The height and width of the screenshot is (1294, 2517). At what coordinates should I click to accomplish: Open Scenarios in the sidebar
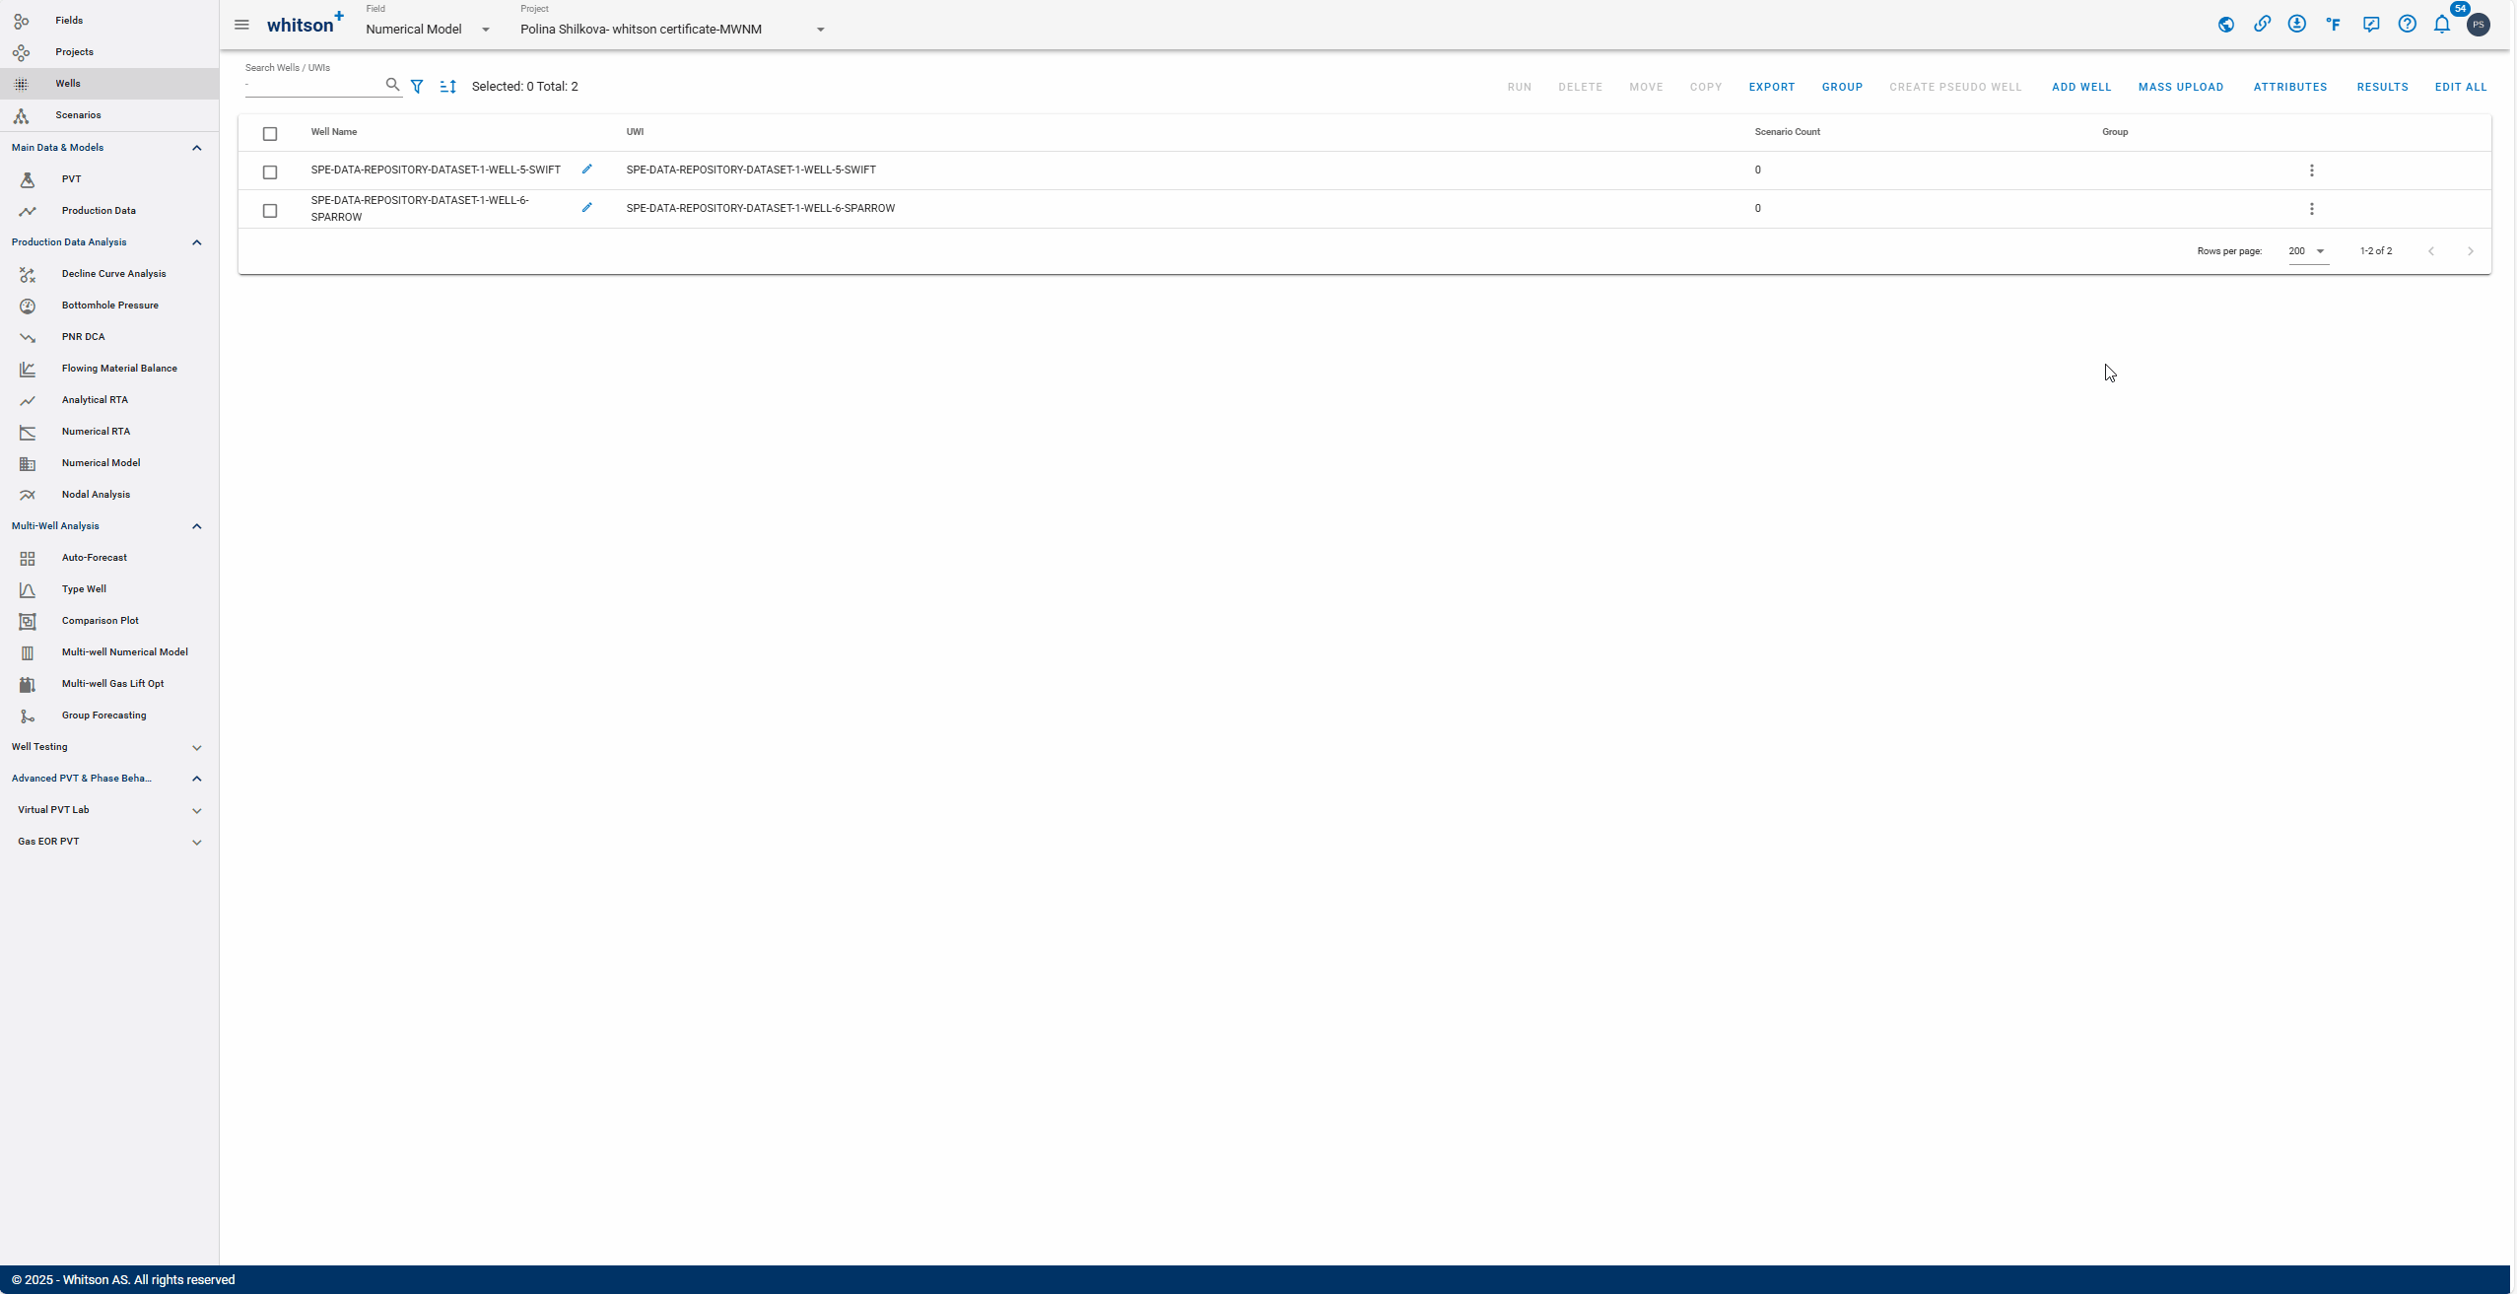point(109,114)
